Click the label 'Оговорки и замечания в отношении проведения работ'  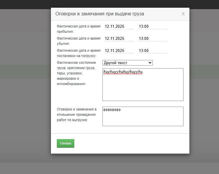click(x=77, y=115)
